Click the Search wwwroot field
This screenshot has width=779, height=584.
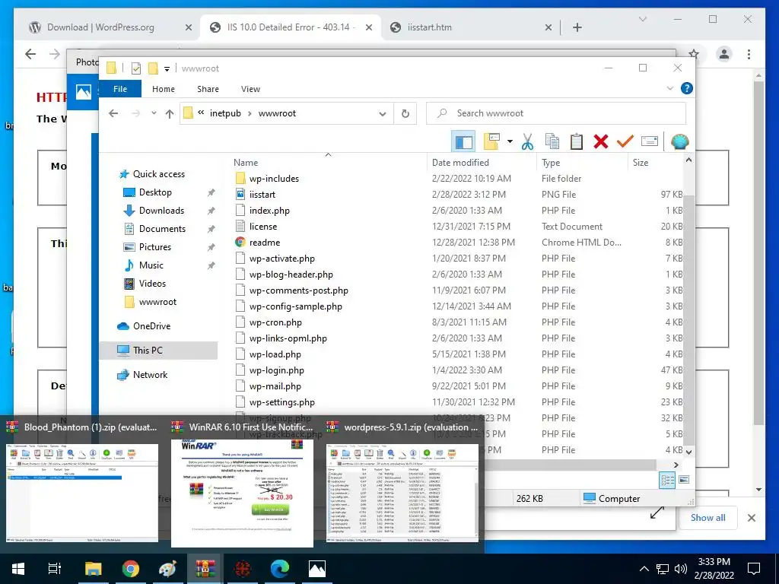556,113
